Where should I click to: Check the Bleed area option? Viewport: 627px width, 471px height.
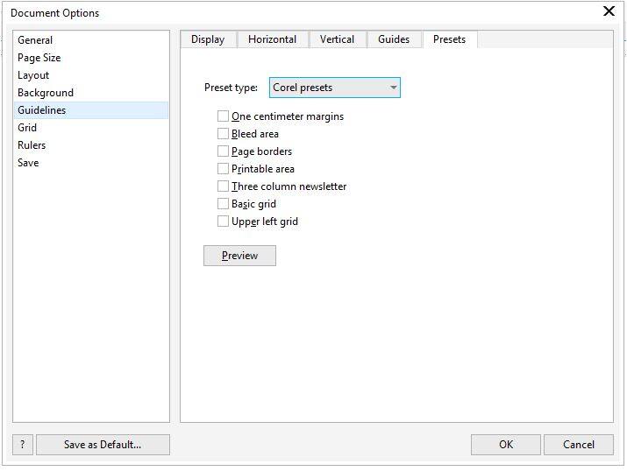tap(224, 134)
